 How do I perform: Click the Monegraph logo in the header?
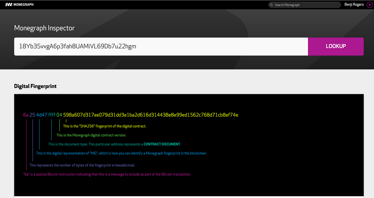click(19, 5)
